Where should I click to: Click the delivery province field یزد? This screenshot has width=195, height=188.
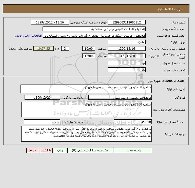point(127,63)
